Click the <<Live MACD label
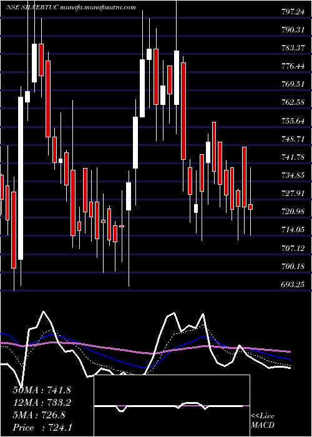Viewport: 312px width, 437px height. [x=263, y=421]
